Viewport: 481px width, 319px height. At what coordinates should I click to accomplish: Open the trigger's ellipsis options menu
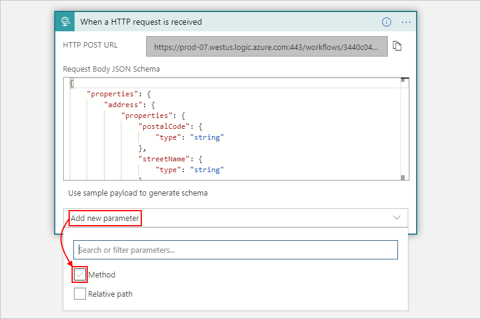[406, 22]
